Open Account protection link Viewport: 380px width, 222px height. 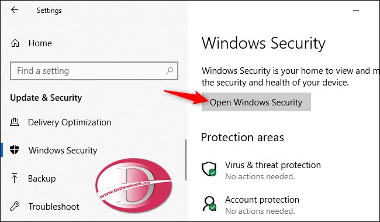pos(262,200)
